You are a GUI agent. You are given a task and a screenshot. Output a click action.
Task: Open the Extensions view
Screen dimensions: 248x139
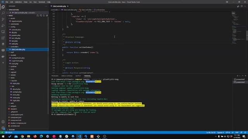point(3,38)
